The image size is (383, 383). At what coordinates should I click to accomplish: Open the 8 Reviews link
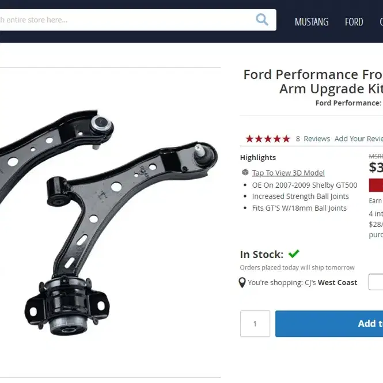coord(313,139)
